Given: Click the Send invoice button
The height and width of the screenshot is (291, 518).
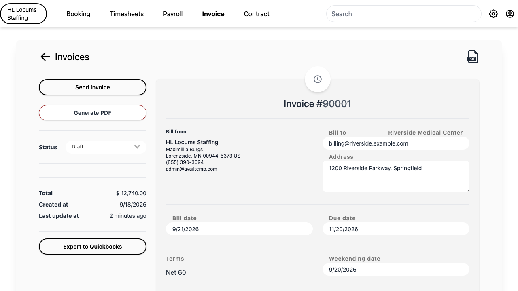Looking at the screenshot, I should pos(93,87).
